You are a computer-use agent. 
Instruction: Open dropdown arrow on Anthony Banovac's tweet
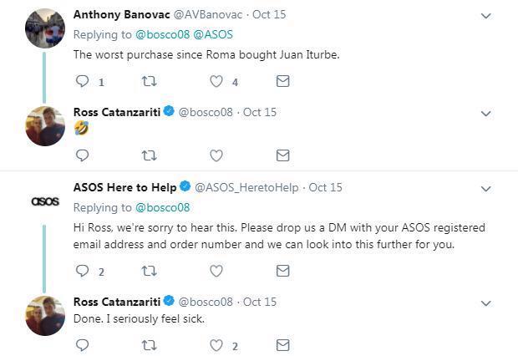(x=486, y=16)
